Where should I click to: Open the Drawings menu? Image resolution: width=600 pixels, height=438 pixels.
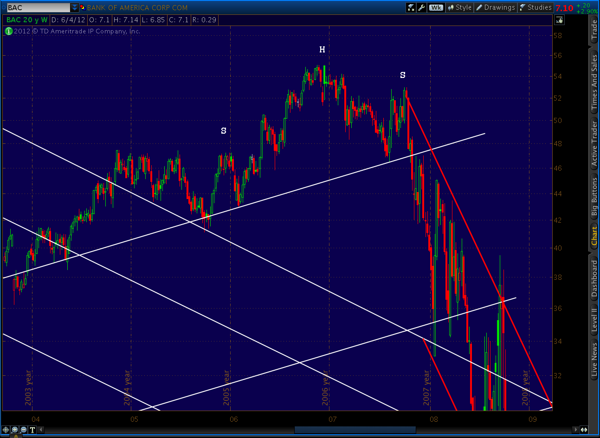pyautogui.click(x=496, y=7)
